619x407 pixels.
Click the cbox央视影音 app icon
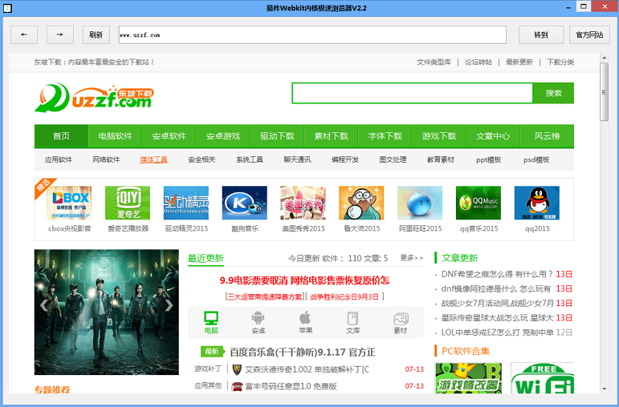tap(69, 203)
